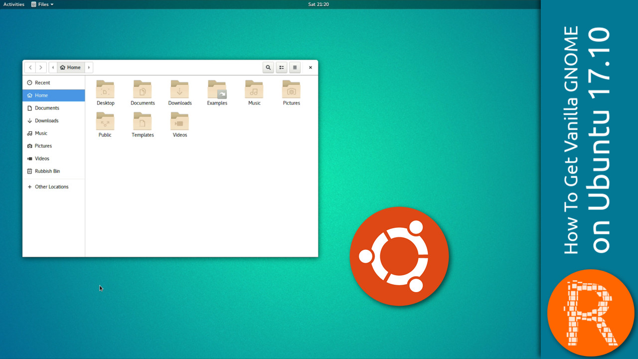Open the Music folder icon in the file grid
Screen dimensions: 638x359
[x=254, y=89]
